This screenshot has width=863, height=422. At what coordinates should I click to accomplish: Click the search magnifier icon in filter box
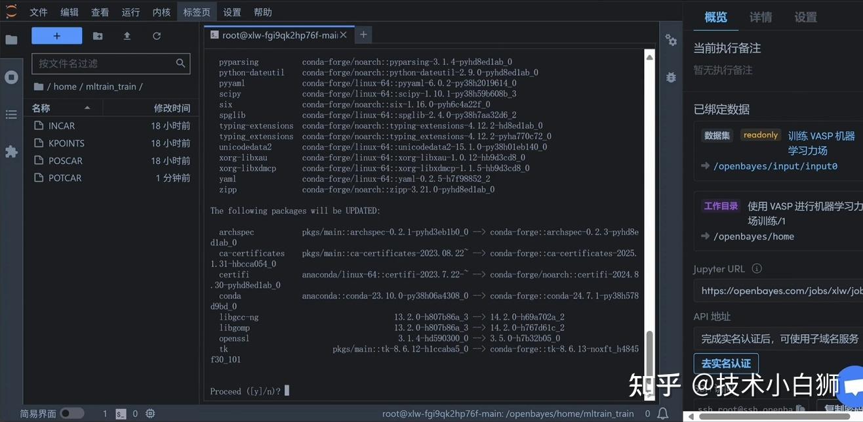click(181, 64)
